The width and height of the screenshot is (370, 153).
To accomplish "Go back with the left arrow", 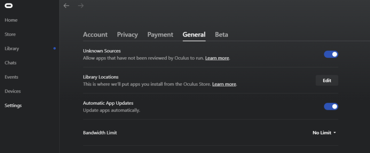I will point(66,6).
